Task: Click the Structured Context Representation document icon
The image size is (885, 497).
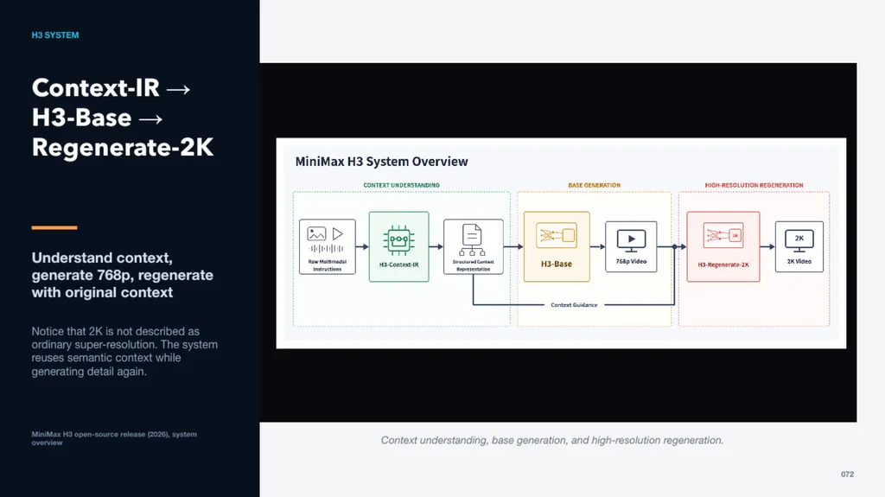Action: click(x=472, y=239)
